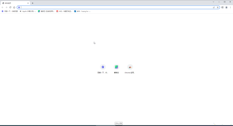Screen dimensions: 233x126
Task: Open the user profile menu
Action: (x=226, y=8)
